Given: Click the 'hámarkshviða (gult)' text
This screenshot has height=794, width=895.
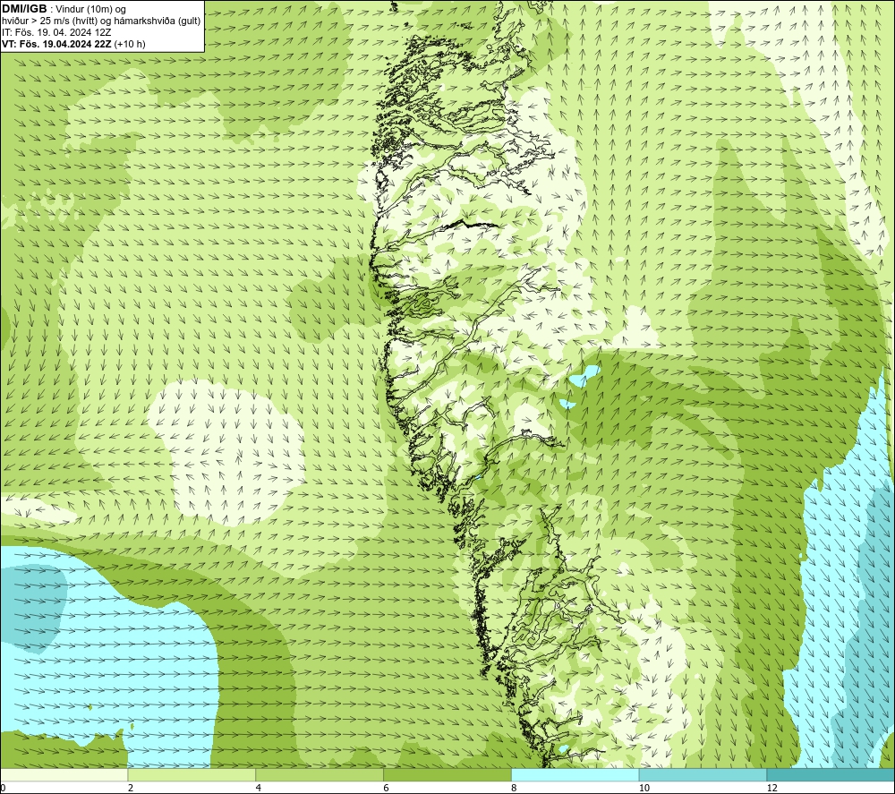Looking at the screenshot, I should coord(159,21).
